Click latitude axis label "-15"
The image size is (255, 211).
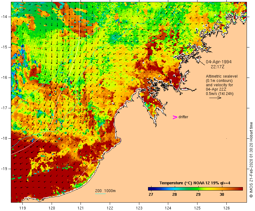pos(4,47)
